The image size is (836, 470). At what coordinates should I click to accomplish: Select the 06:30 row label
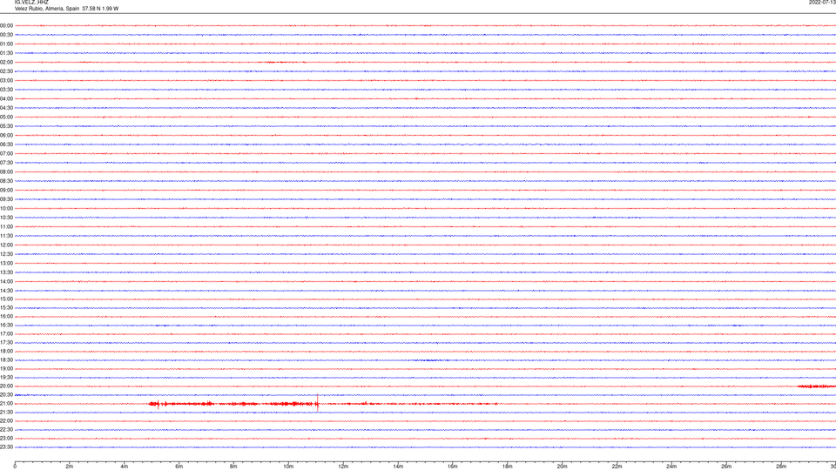pos(6,144)
